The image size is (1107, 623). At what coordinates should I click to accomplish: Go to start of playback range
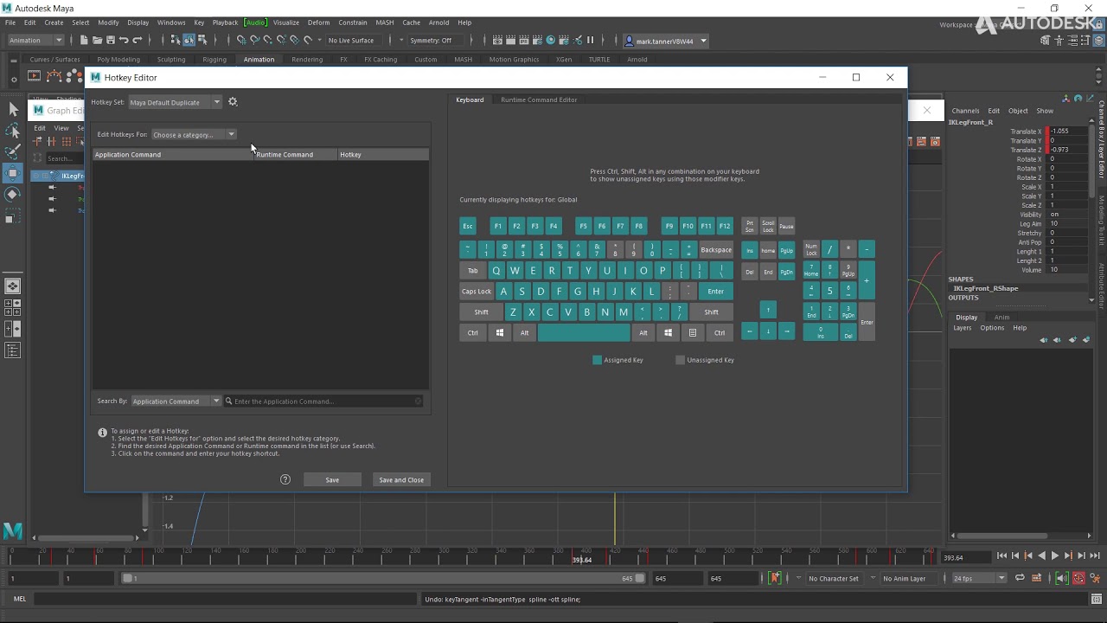coord(1001,556)
